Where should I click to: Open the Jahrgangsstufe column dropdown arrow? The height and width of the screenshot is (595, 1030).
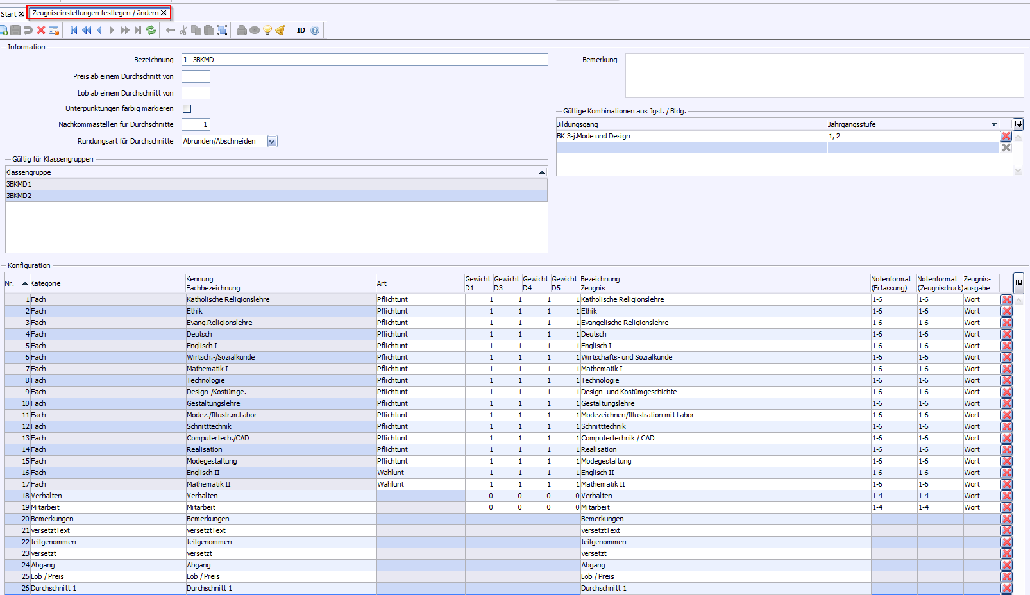(x=993, y=124)
